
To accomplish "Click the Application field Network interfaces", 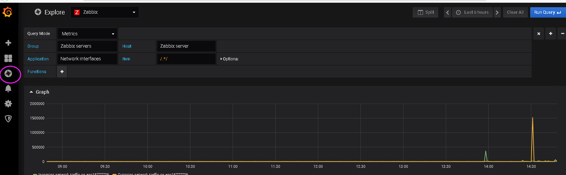I will (87, 59).
